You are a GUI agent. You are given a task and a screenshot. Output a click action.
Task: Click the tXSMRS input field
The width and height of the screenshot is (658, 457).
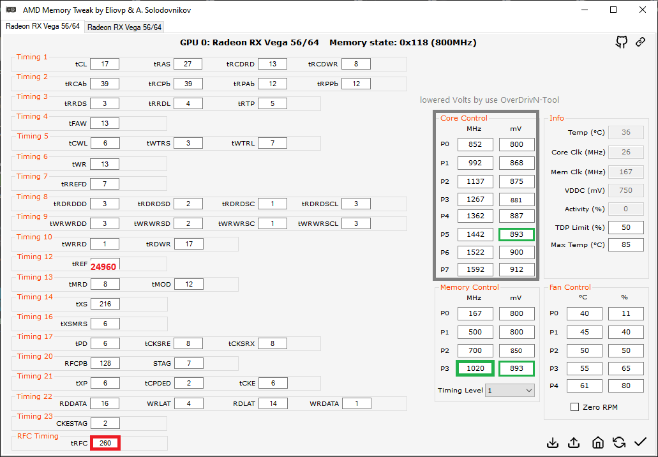pyautogui.click(x=105, y=324)
